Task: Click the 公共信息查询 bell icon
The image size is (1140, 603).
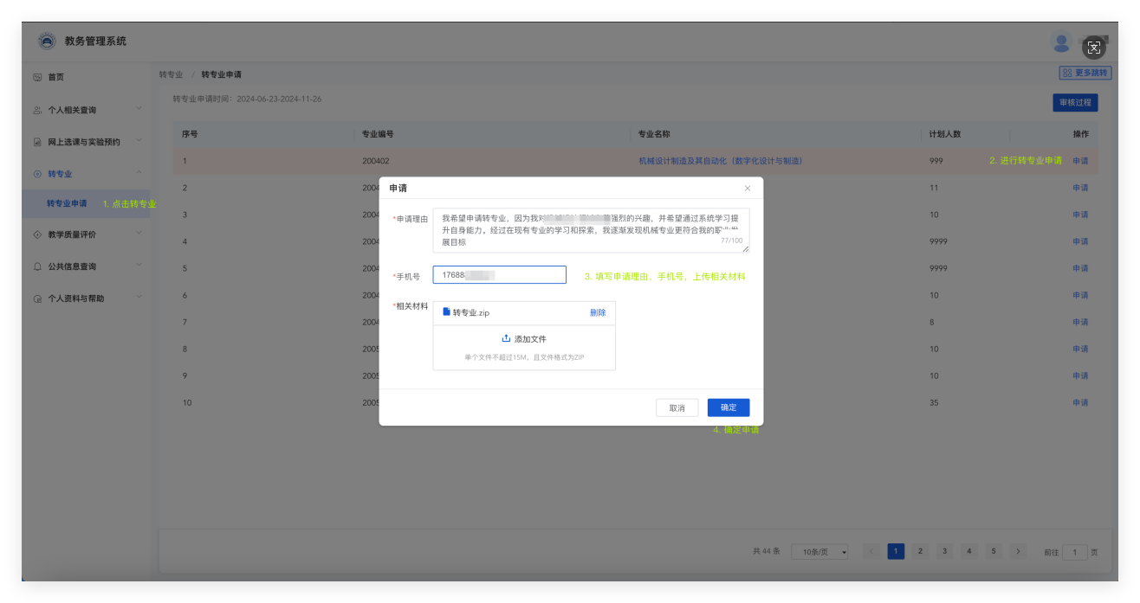Action: click(37, 266)
